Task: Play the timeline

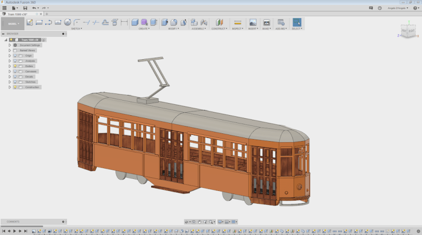Action: pyautogui.click(x=15, y=231)
